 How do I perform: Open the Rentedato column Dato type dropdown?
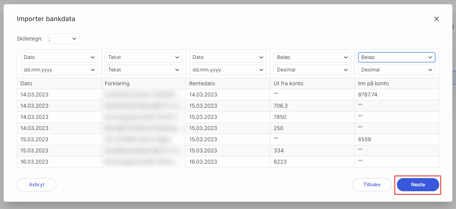pos(228,57)
